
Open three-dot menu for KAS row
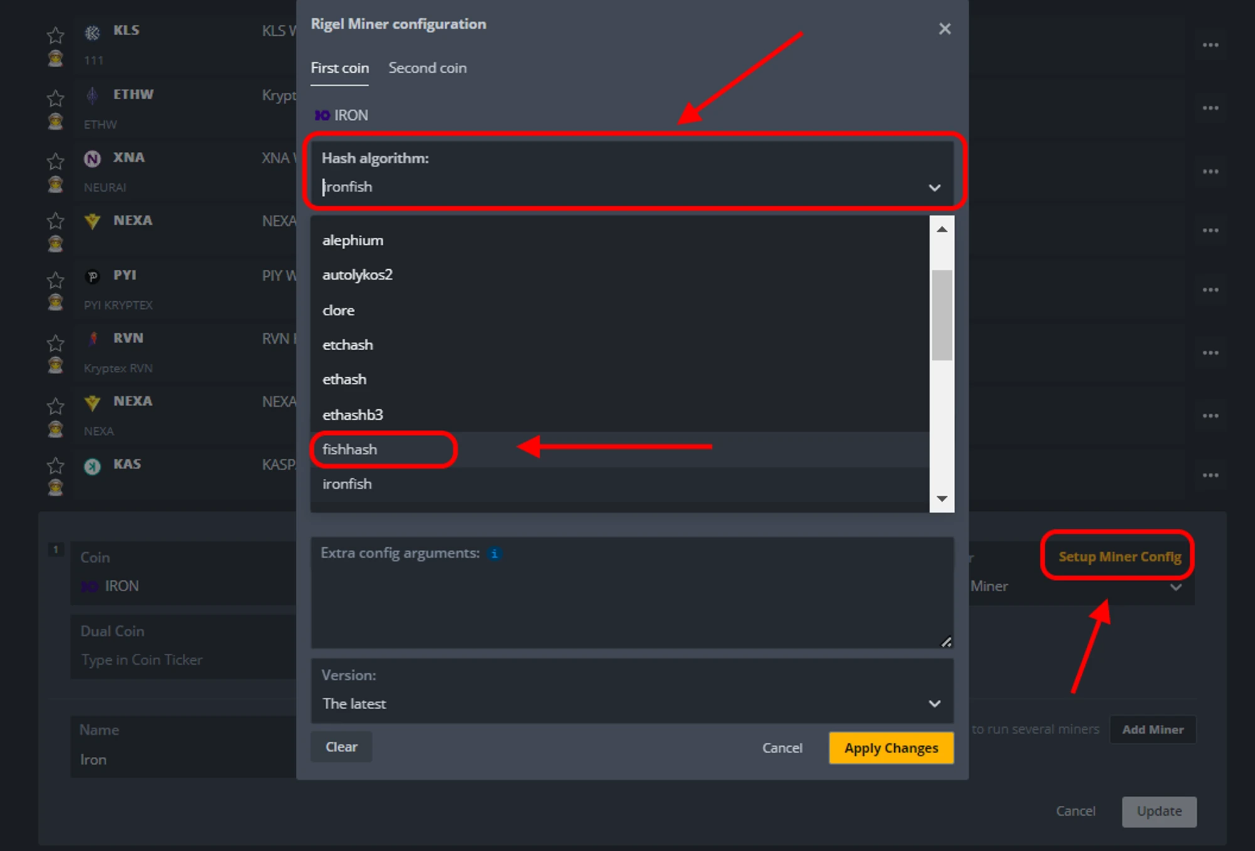1210,475
